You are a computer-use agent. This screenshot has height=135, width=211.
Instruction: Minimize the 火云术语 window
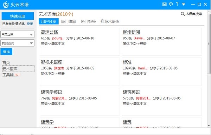(x=193, y=4)
